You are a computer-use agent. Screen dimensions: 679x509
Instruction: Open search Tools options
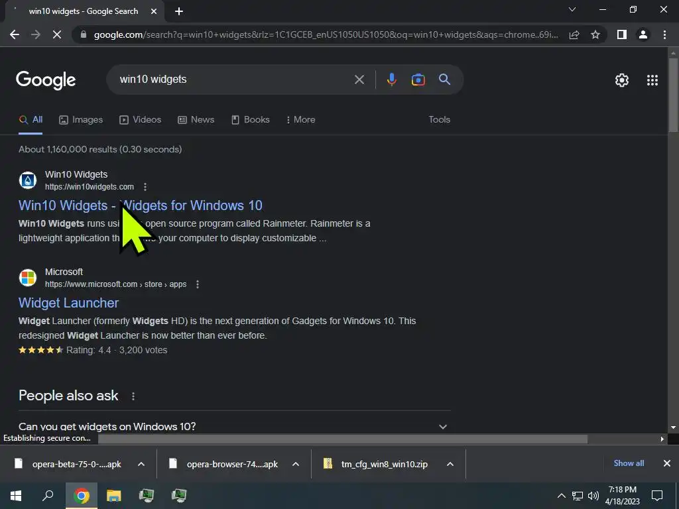click(439, 120)
